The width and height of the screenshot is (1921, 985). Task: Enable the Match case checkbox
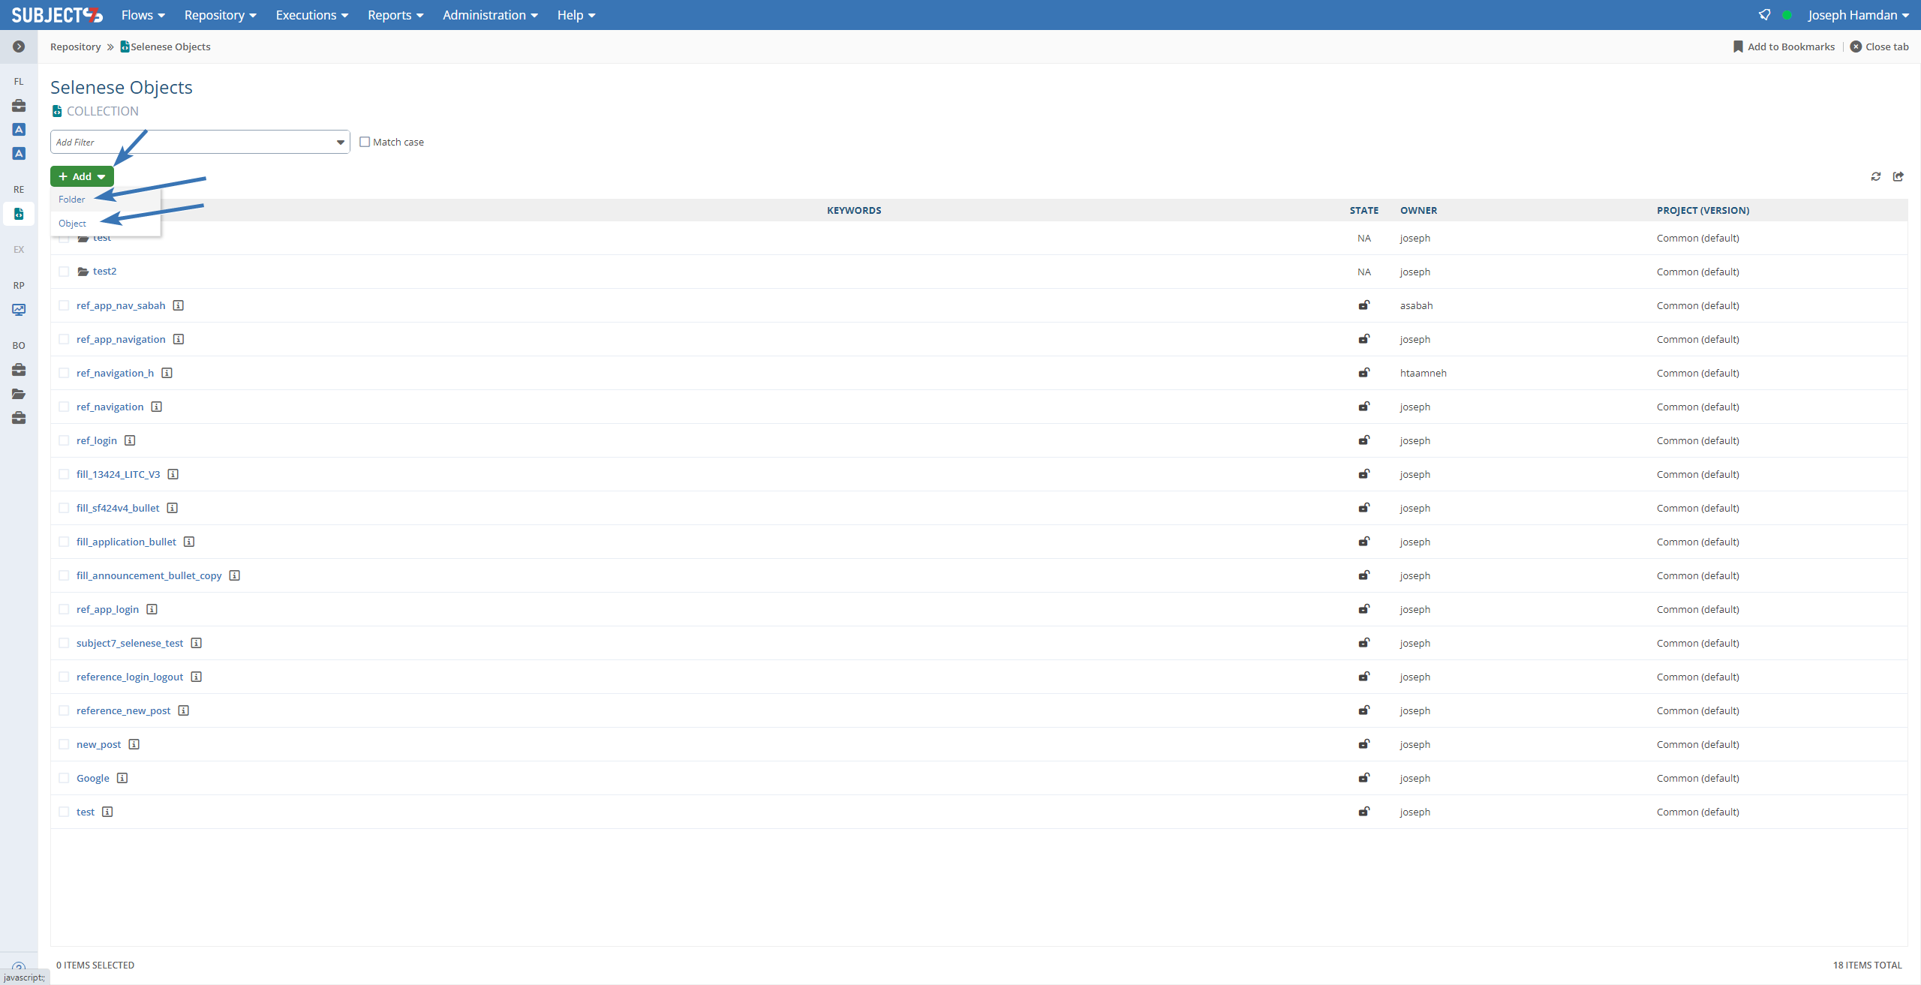[x=365, y=142]
